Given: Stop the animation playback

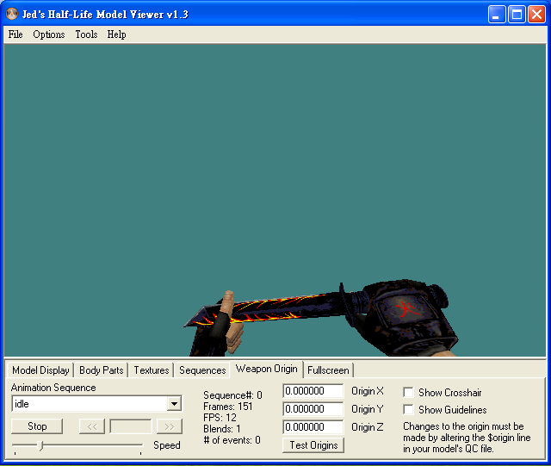Looking at the screenshot, I should click(37, 426).
